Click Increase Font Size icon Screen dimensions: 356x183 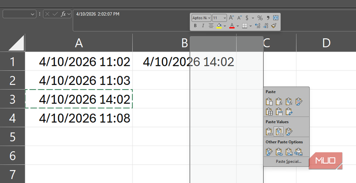231,18
